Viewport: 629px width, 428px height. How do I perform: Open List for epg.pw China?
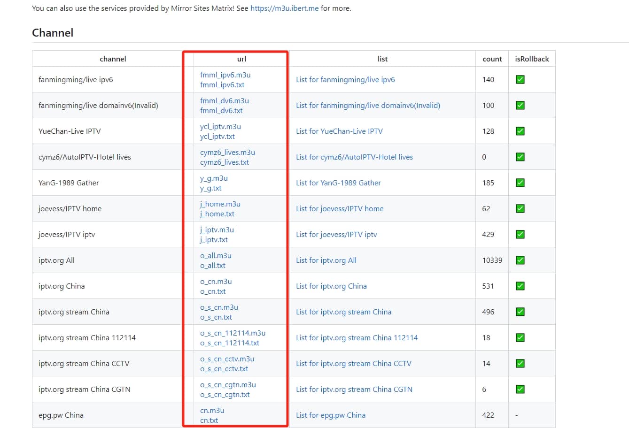(331, 415)
